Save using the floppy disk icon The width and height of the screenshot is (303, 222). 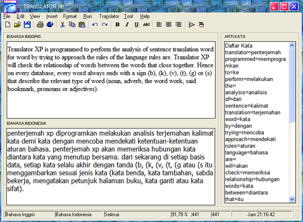[x=27, y=25]
